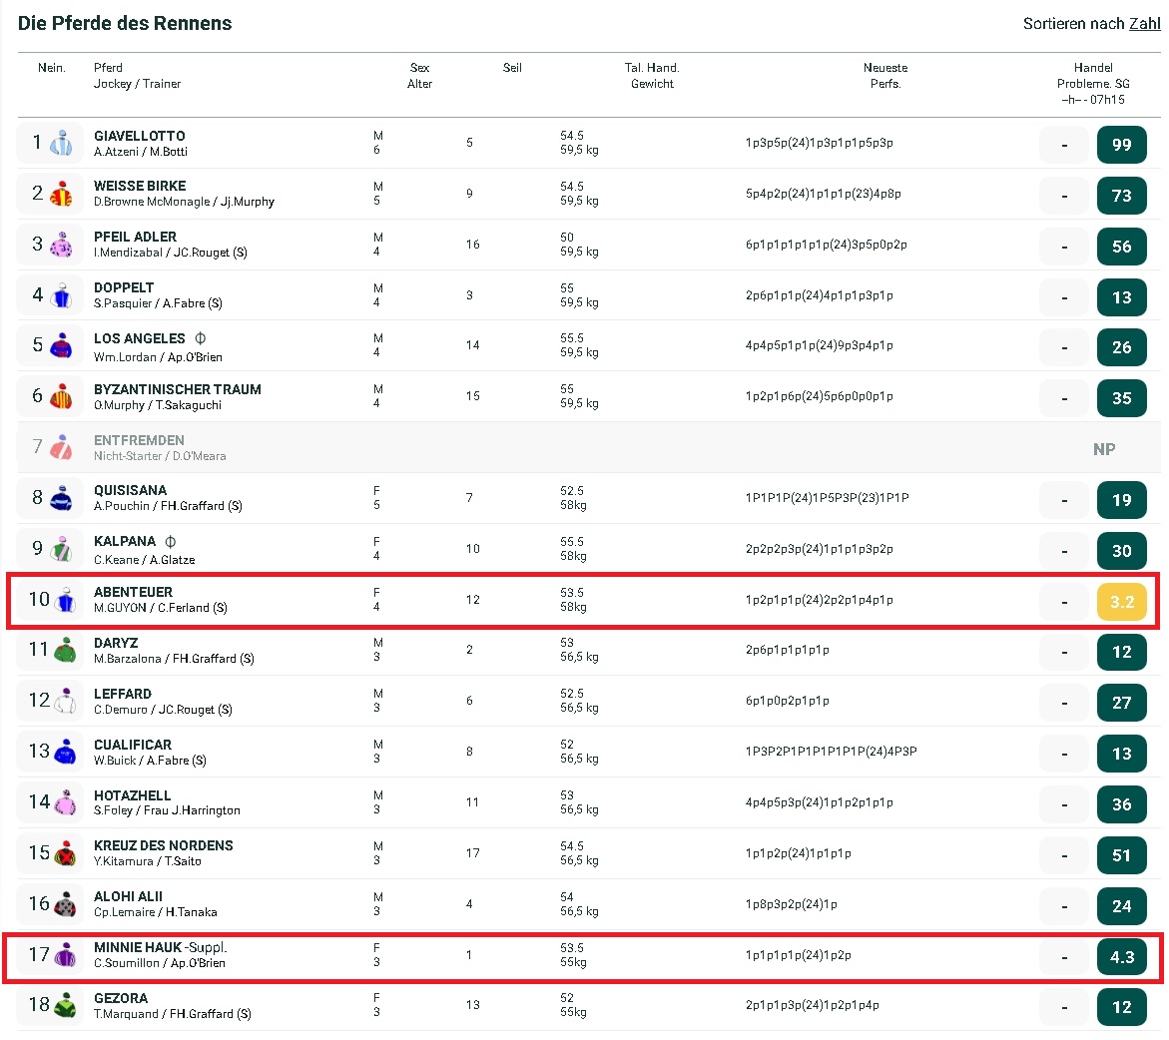Click the blinkers symbol next to Los Angeles
Image resolution: width=1169 pixels, height=1040 pixels.
(x=200, y=338)
